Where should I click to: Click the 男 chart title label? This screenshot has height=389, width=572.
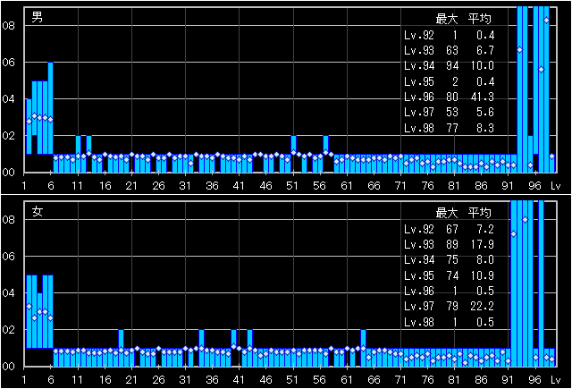[x=38, y=17]
